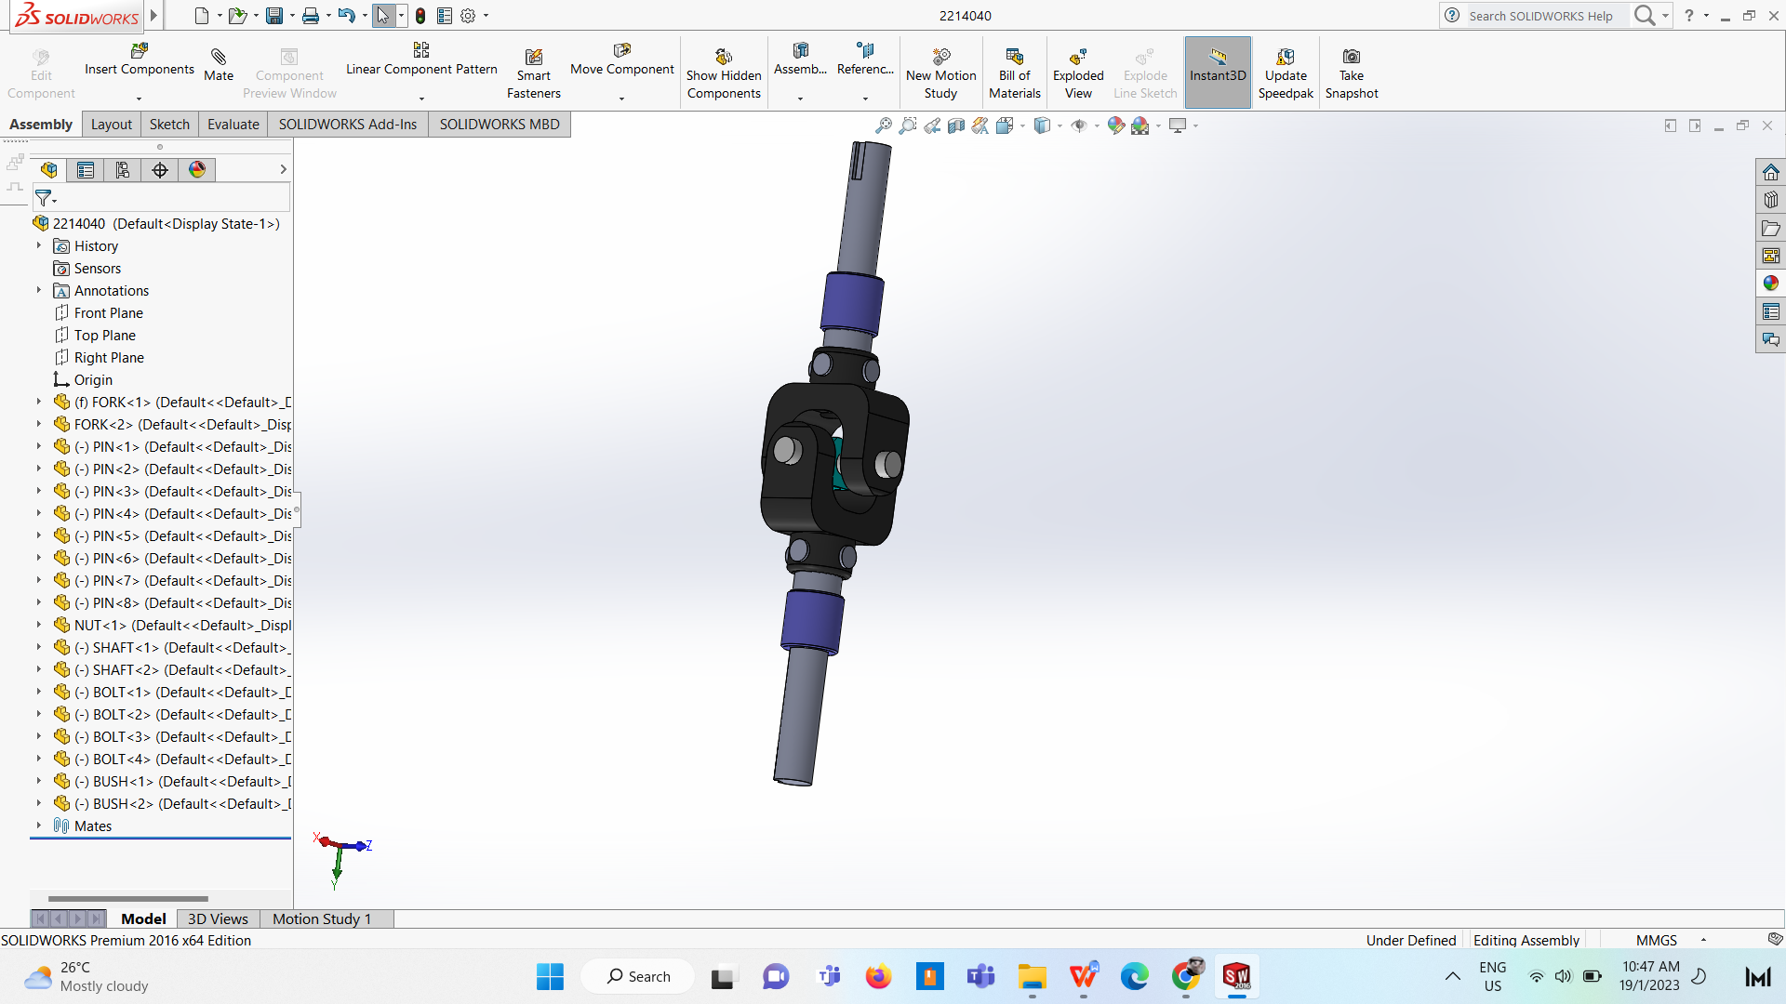
Task: Expand the Mates folder
Action: (x=39, y=826)
